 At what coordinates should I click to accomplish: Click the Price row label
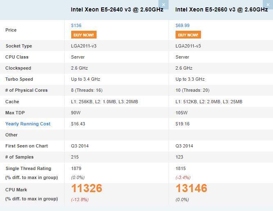pyautogui.click(x=11, y=30)
